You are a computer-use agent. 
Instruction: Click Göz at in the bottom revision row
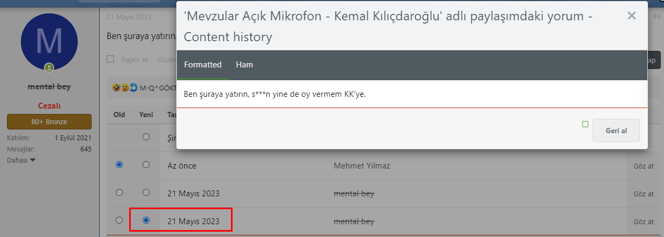pos(643,221)
